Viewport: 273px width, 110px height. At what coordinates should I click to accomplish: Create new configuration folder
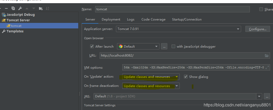coord(41,8)
